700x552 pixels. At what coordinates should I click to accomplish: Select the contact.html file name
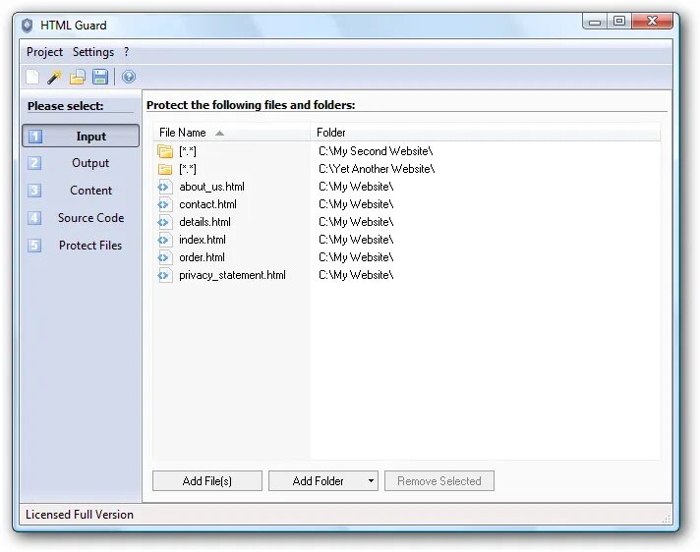207,204
